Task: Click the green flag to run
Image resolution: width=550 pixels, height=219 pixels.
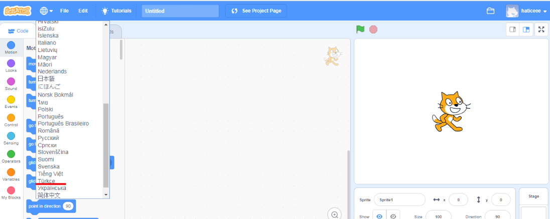Action: (360, 29)
